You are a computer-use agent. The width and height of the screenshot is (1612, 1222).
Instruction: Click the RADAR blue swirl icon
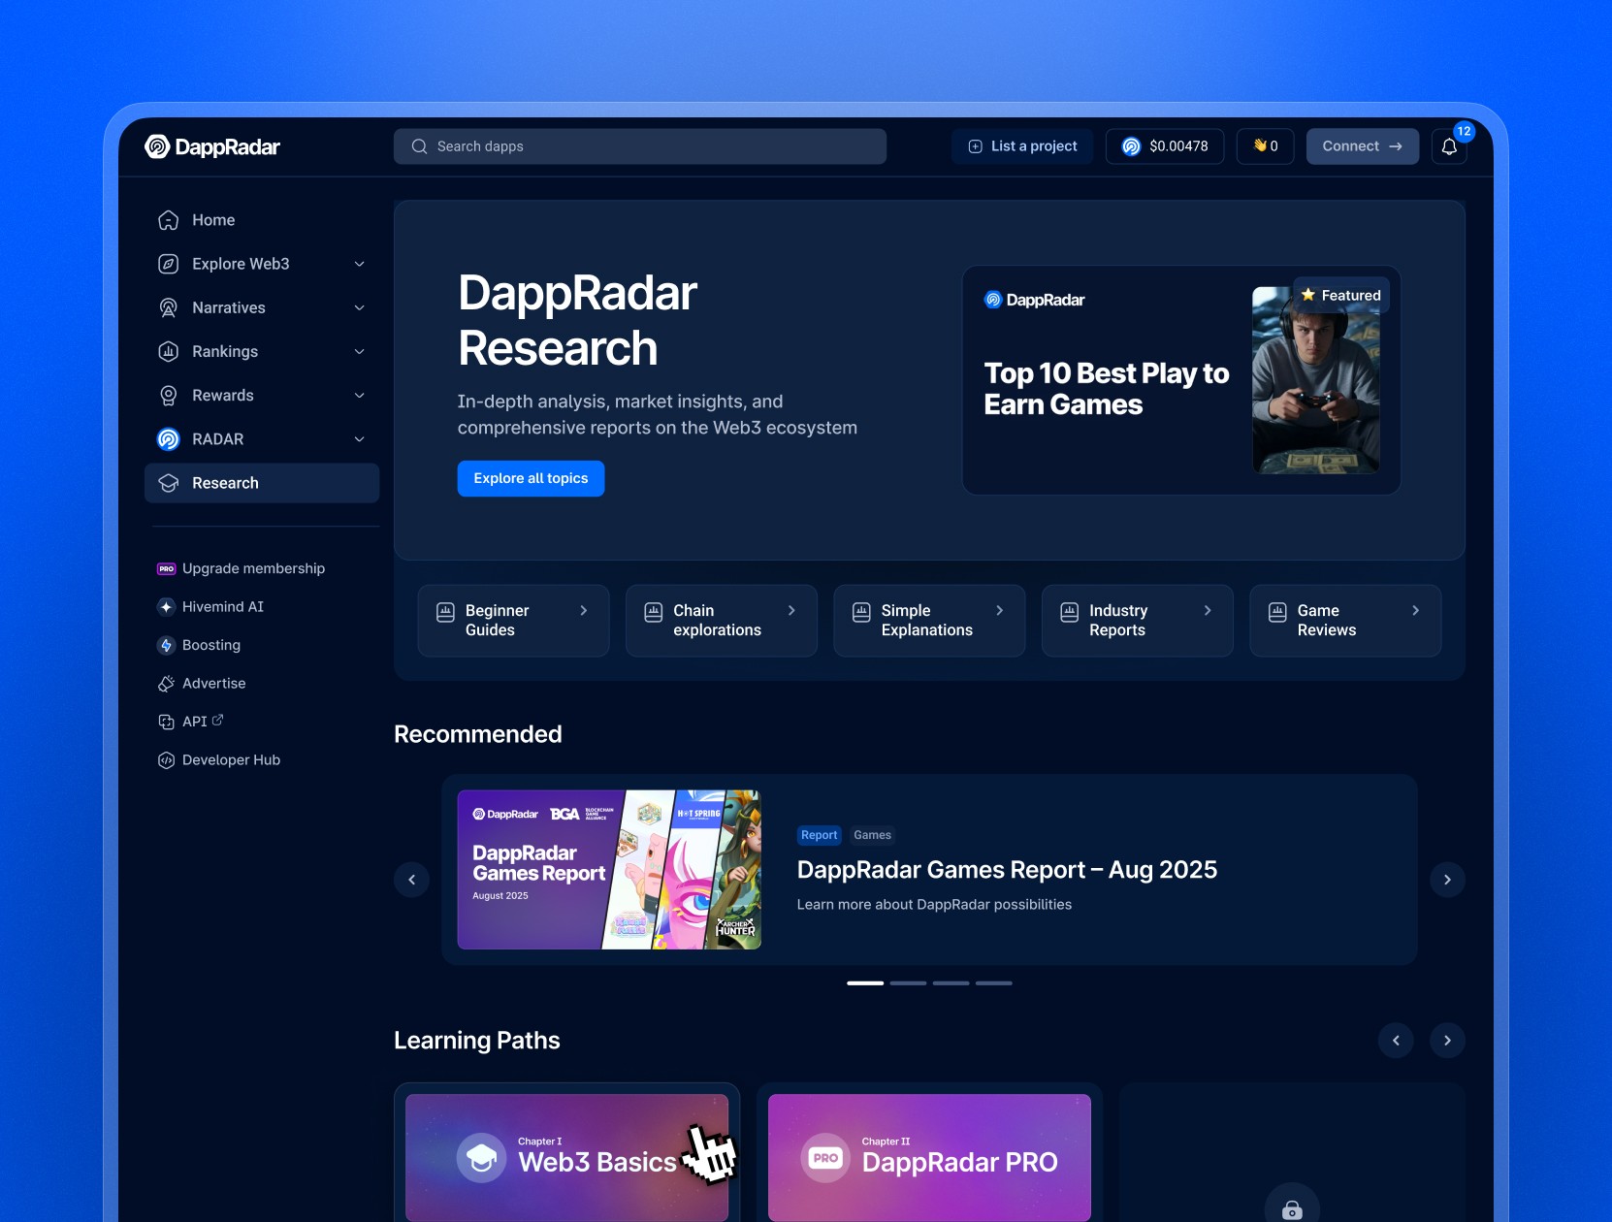pyautogui.click(x=168, y=439)
